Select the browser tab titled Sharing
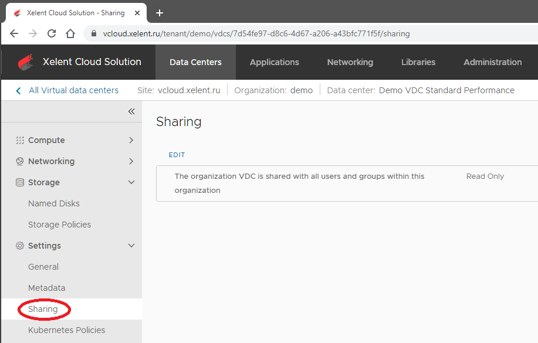 pyautogui.click(x=76, y=13)
